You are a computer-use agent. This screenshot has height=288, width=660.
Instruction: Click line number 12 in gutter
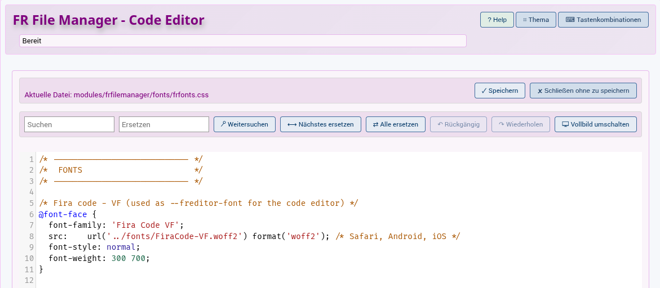[29, 280]
